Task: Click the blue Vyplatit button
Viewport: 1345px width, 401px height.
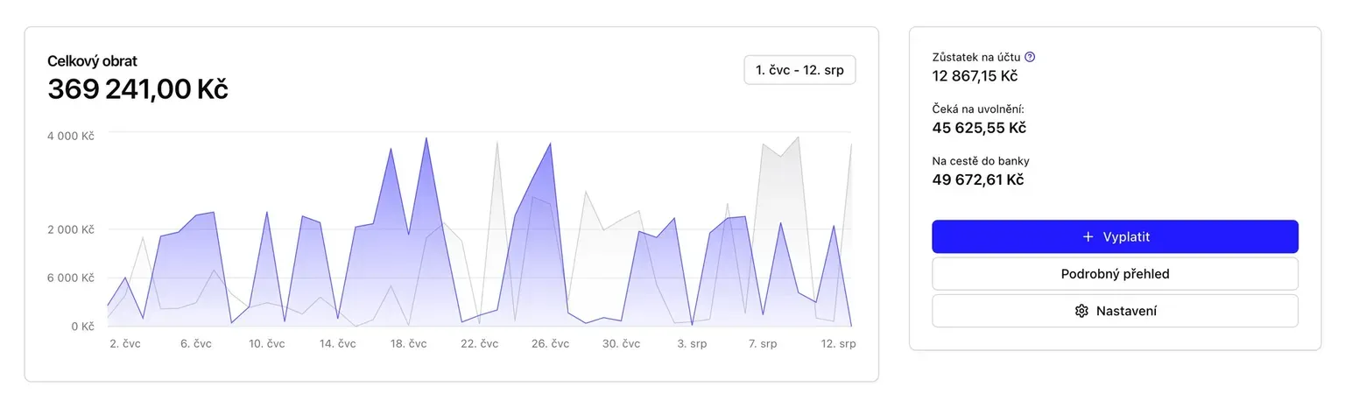Action: point(1115,236)
